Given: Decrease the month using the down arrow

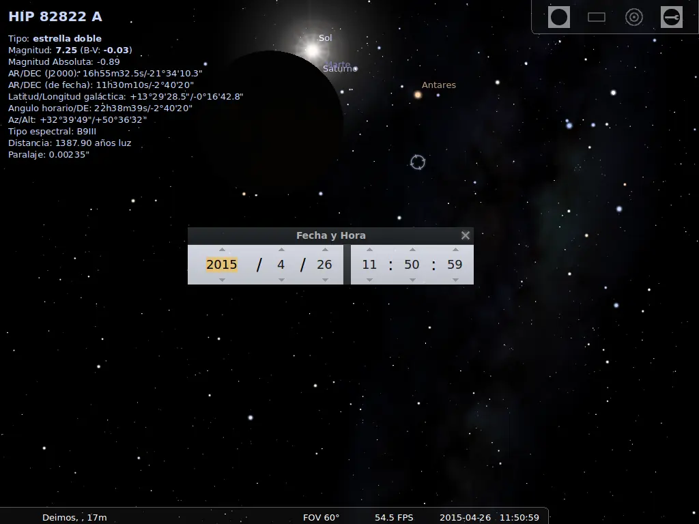Looking at the screenshot, I should click(280, 280).
